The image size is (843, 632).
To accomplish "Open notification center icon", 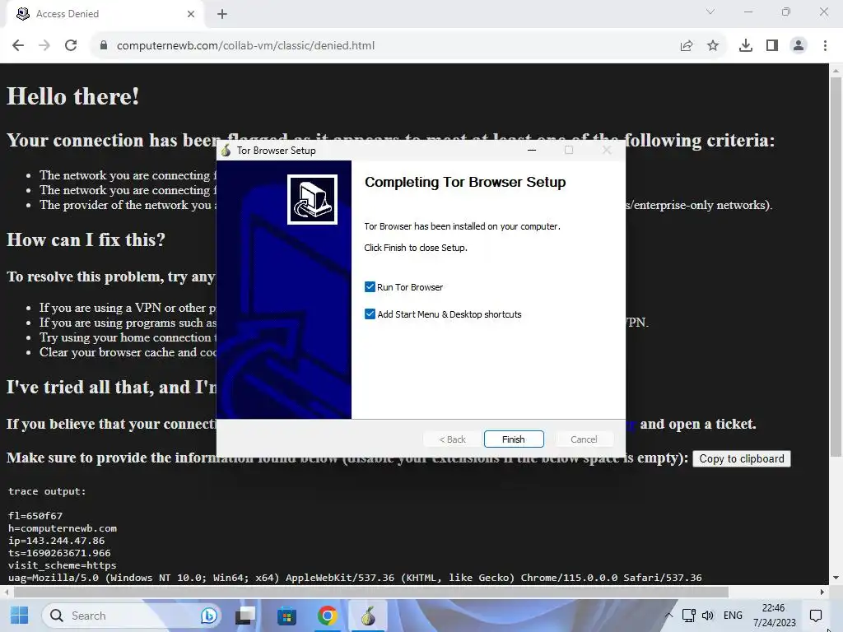I will [x=816, y=616].
